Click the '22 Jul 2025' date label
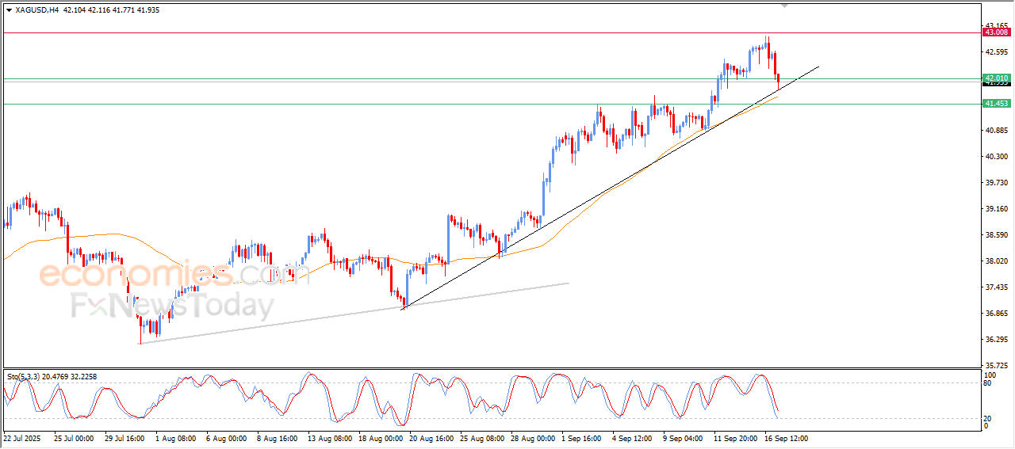The image size is (1015, 449). point(21,438)
